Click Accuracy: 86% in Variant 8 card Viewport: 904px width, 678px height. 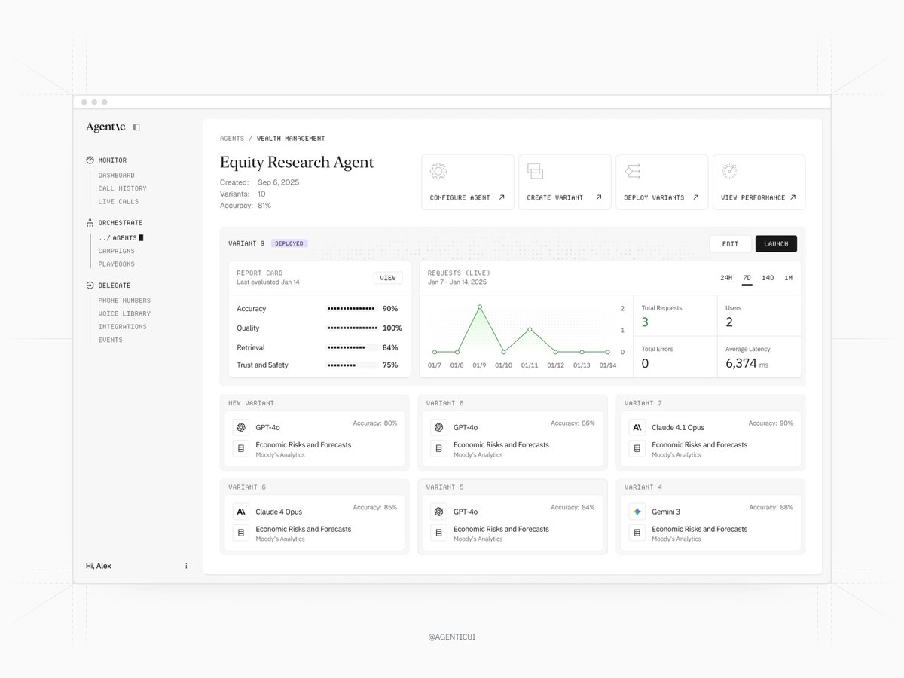click(573, 423)
